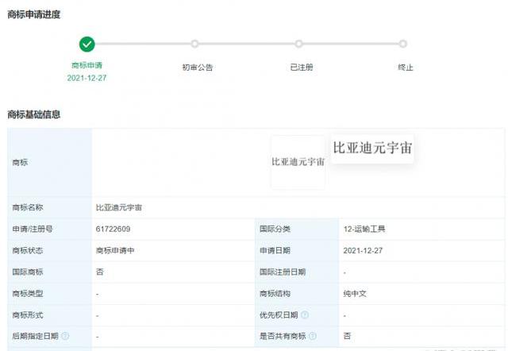Click the registration number 61722609
Viewport: 508px width, 351px height.
(113, 229)
